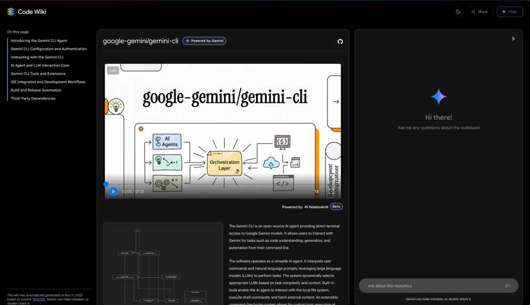Play the overview video

[x=113, y=191]
